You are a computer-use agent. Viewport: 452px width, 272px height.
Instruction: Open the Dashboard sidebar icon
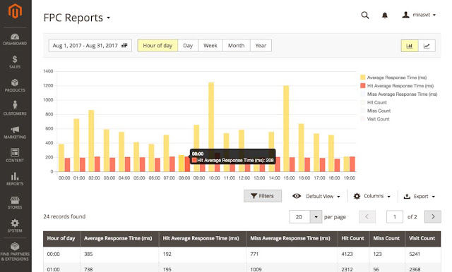pos(15,39)
